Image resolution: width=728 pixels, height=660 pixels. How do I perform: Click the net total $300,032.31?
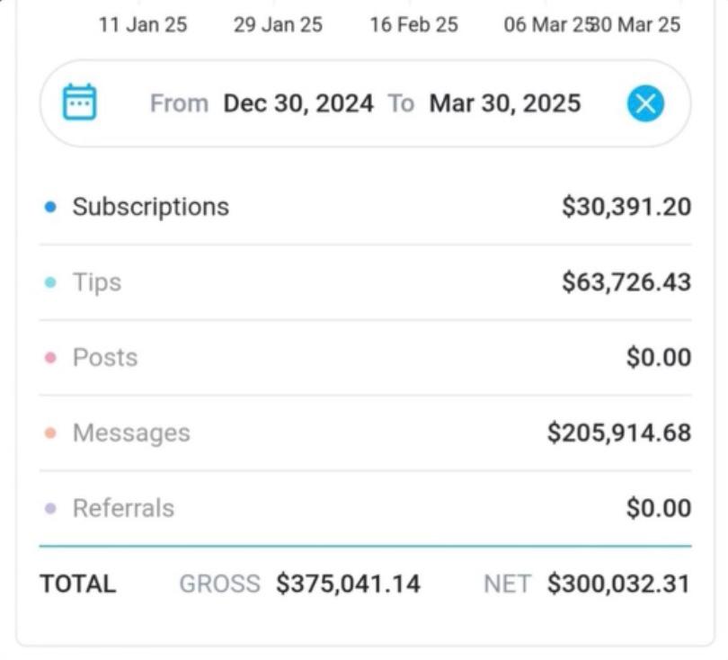(x=618, y=584)
